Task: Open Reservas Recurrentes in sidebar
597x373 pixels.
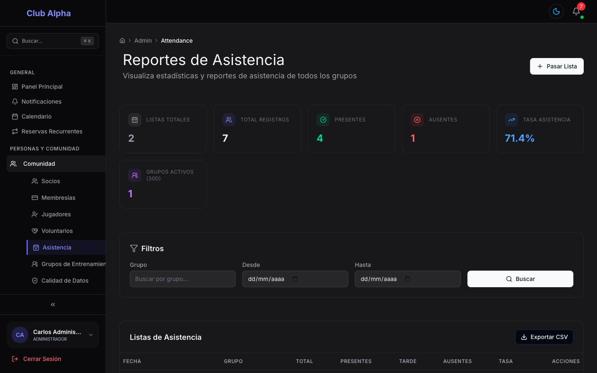Action: click(53, 131)
